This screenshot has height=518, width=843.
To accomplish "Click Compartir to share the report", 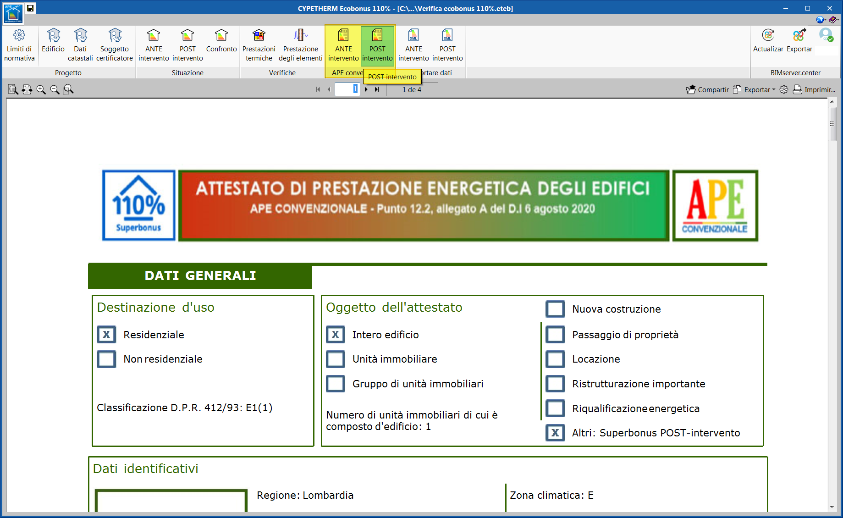I will (707, 89).
